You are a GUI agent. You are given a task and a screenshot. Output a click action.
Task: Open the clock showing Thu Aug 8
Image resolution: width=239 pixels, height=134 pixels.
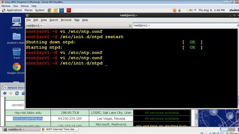(212, 10)
